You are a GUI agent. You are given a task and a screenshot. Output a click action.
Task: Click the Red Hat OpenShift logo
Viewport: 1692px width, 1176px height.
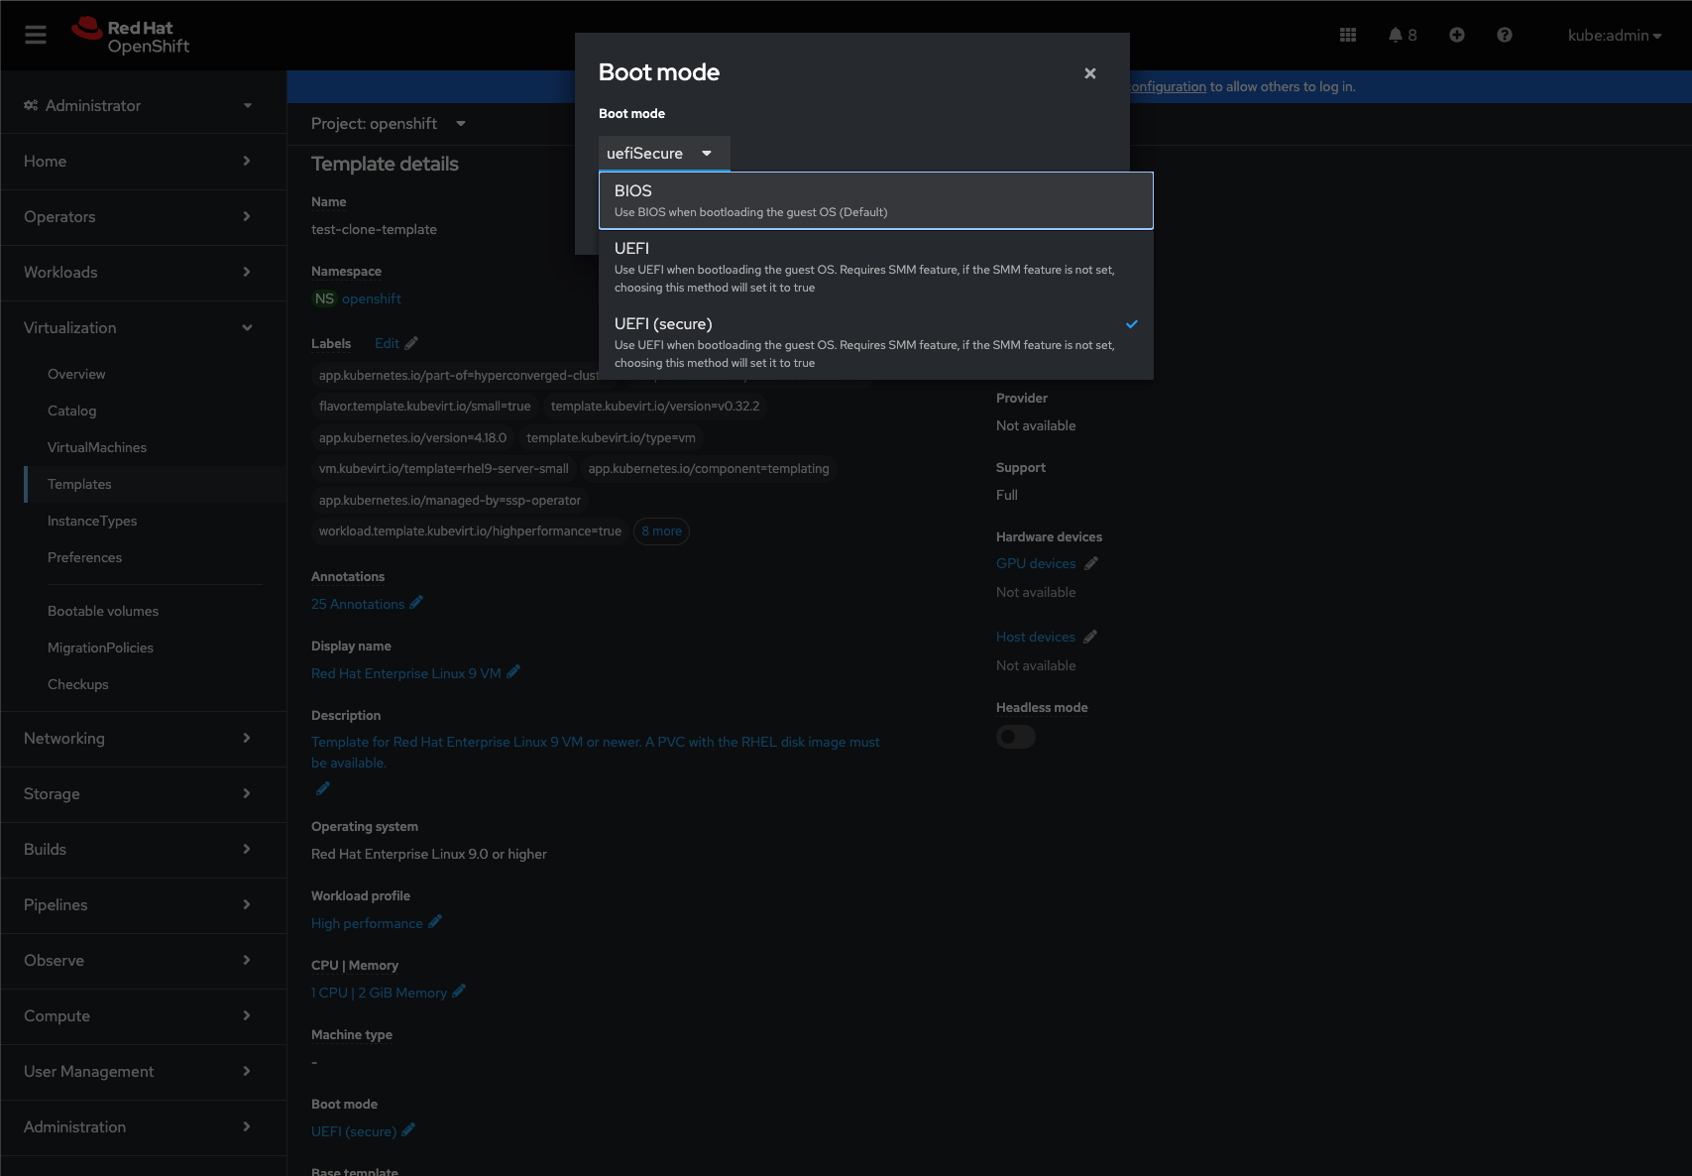pyautogui.click(x=130, y=36)
